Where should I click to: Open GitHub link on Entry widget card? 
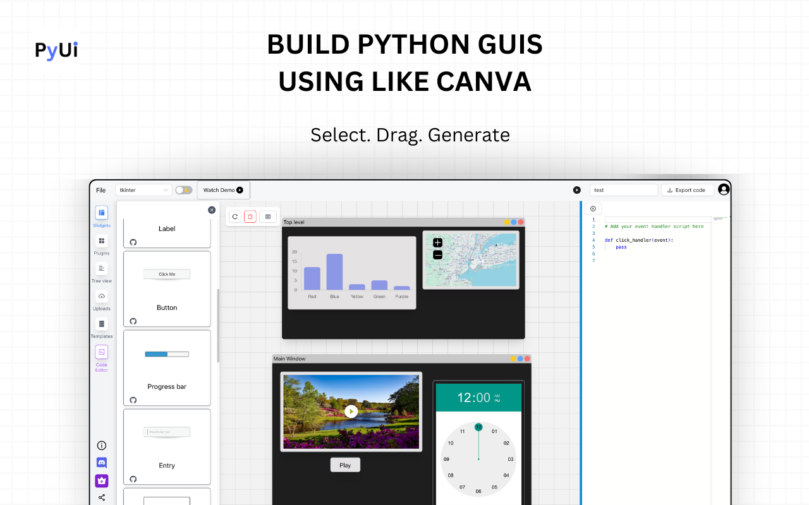coord(133,479)
